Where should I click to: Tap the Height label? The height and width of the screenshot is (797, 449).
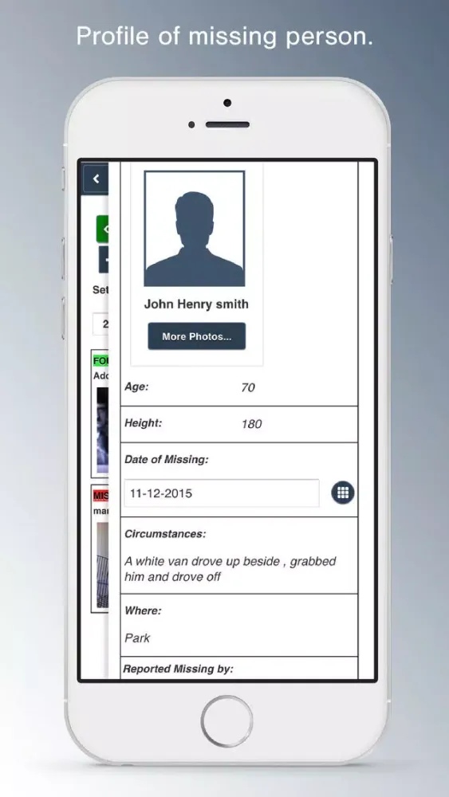(x=143, y=423)
